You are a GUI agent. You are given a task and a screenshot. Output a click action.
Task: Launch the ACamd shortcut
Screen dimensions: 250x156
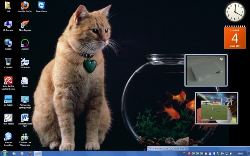tap(25, 44)
